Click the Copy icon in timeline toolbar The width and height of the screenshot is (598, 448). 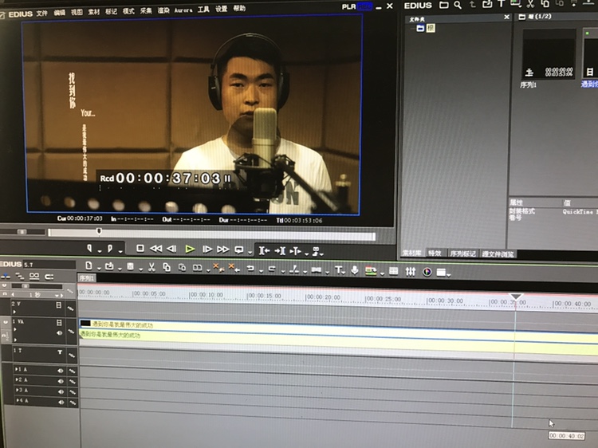point(167,267)
